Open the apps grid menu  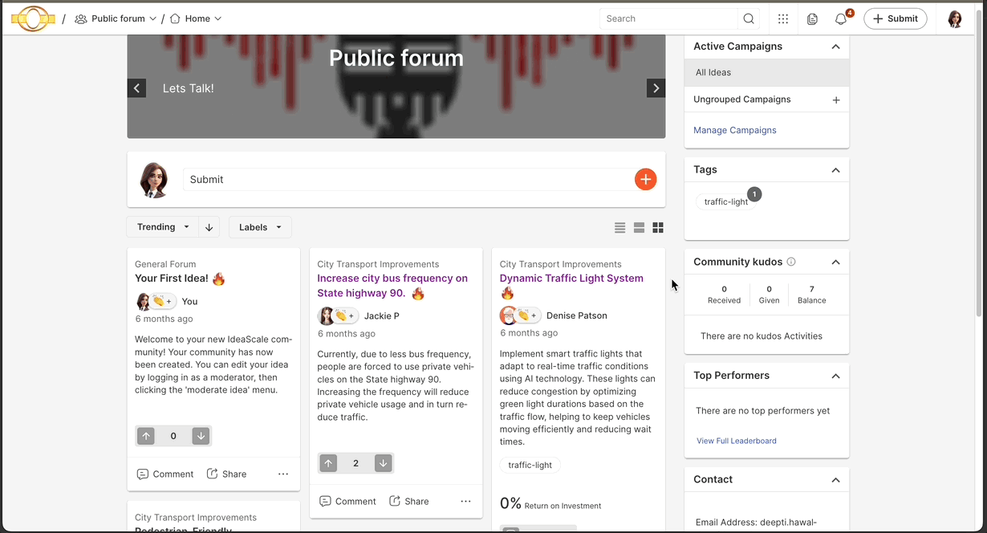coord(783,18)
